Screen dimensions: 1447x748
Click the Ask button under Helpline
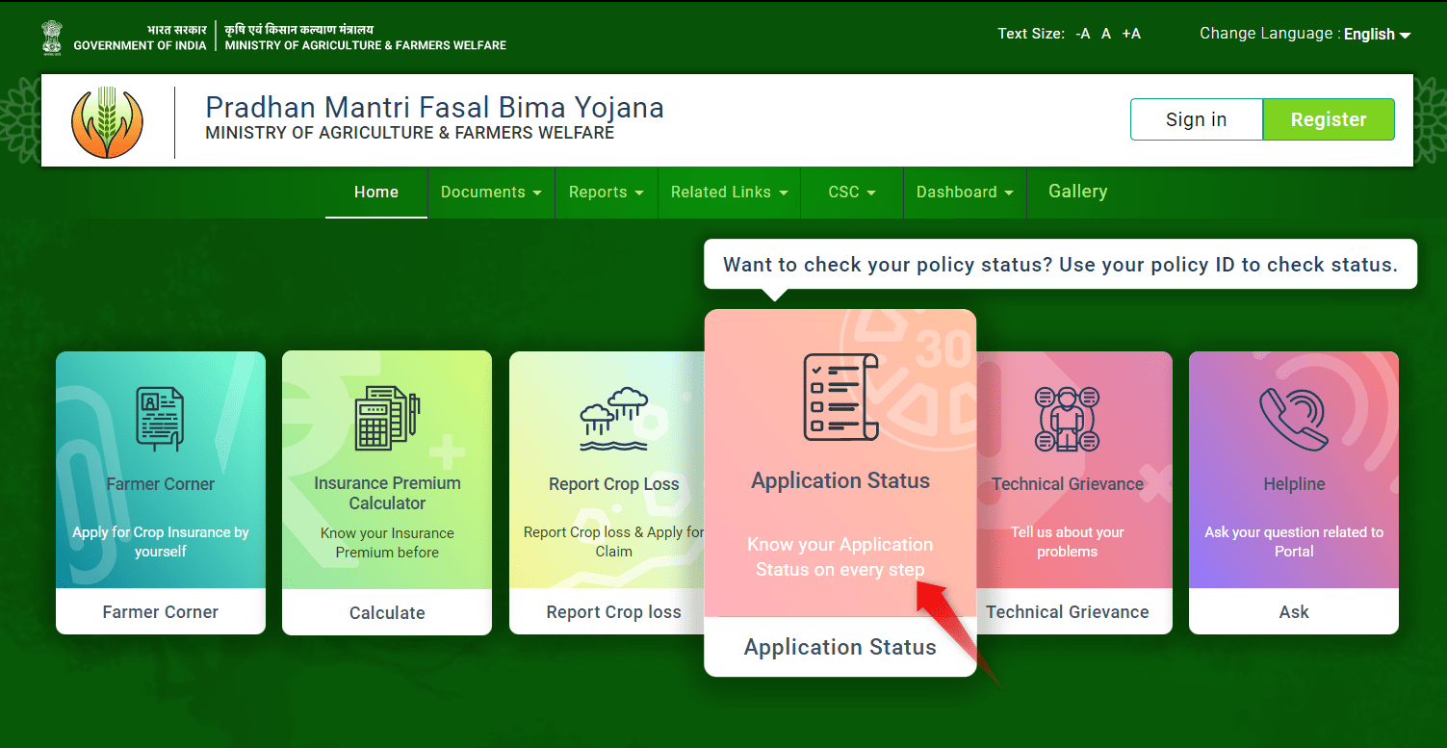click(1294, 611)
